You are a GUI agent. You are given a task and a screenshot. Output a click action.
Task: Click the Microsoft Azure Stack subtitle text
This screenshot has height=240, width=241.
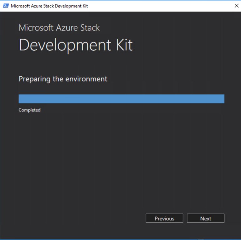click(59, 27)
